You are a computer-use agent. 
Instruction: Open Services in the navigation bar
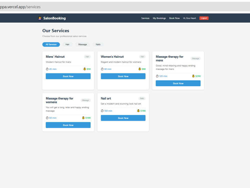tap(145, 18)
